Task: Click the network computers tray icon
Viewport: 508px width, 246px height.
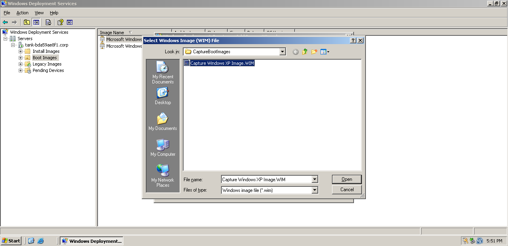Action: (x=472, y=241)
